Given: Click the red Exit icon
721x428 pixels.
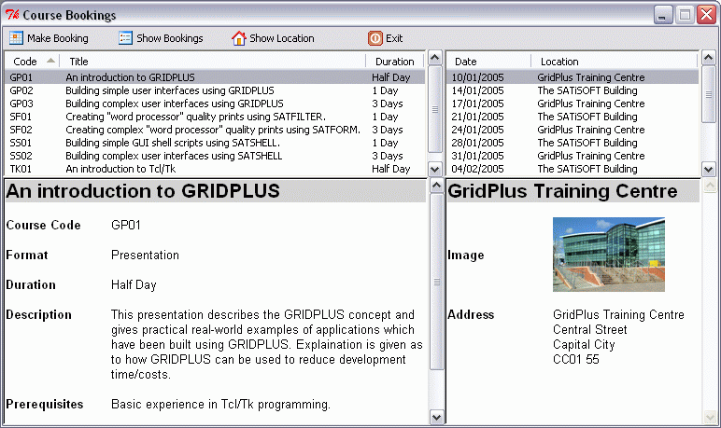Looking at the screenshot, I should tap(375, 38).
